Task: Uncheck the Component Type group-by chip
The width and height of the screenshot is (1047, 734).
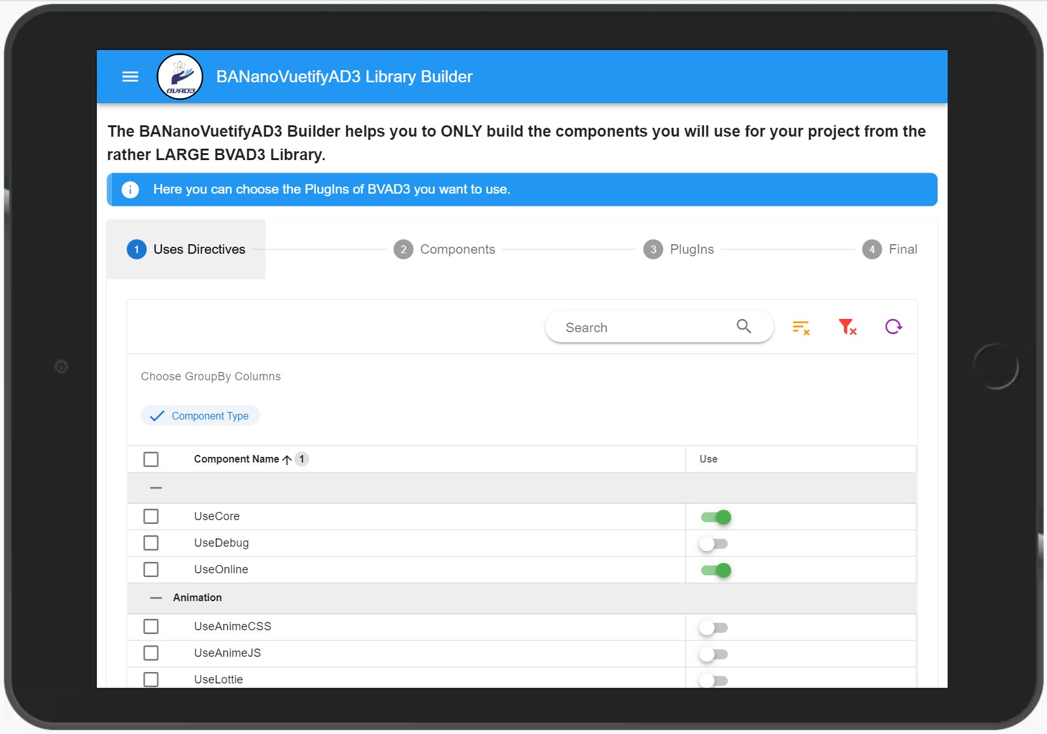Action: [200, 416]
